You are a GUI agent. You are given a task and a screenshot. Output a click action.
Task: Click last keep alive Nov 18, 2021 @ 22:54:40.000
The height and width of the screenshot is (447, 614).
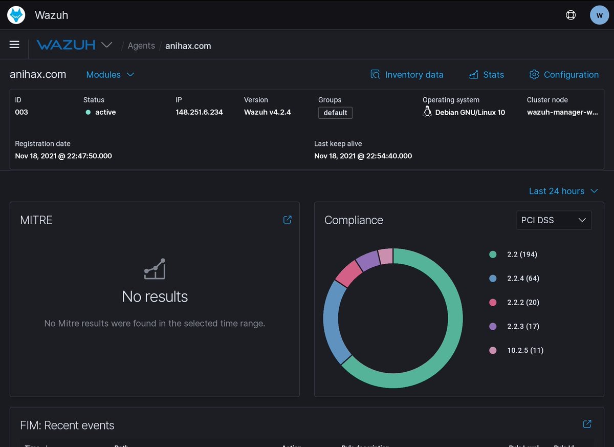coord(363,156)
